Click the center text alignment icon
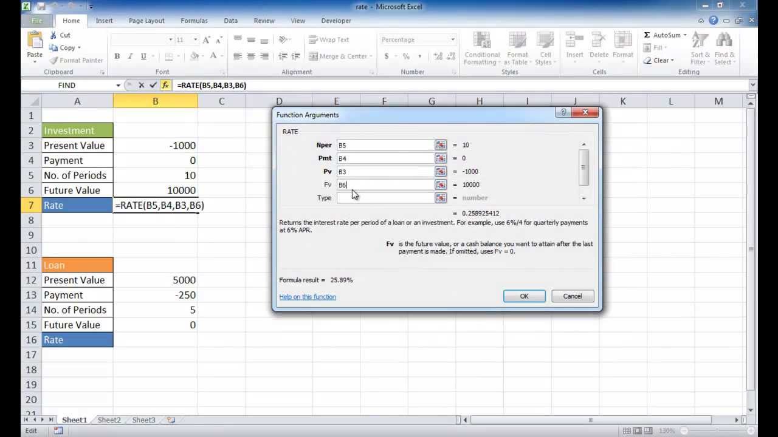Viewport: 778px width, 437px height. coord(250,56)
